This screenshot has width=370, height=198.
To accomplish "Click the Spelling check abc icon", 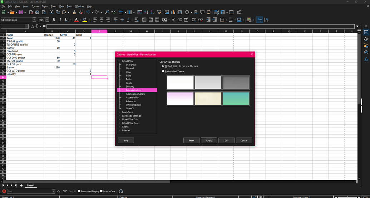I will 113,12.
